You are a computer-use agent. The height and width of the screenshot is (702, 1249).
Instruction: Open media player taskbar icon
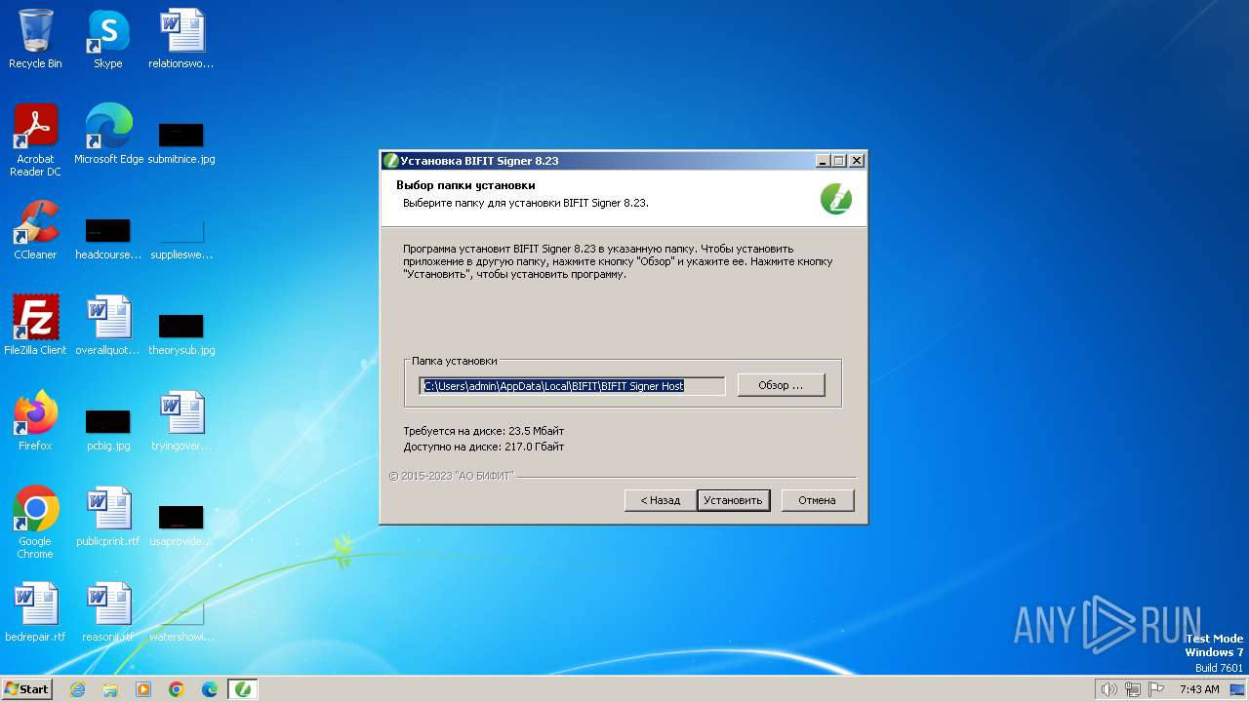(143, 689)
